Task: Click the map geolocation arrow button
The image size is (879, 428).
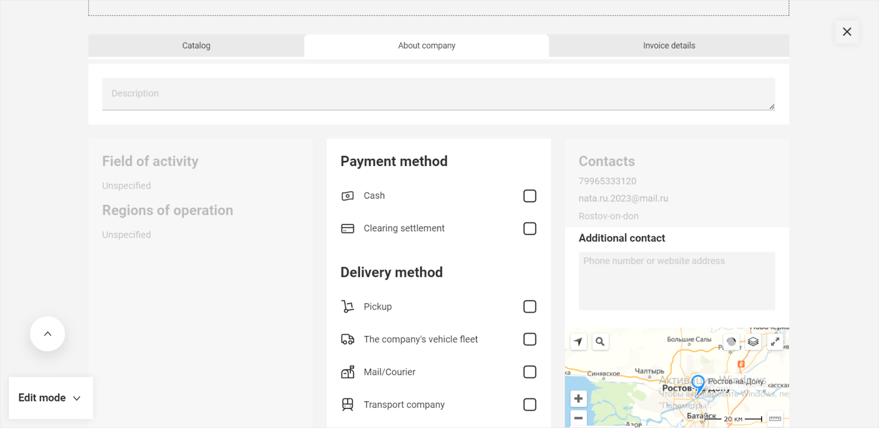Action: pos(578,342)
